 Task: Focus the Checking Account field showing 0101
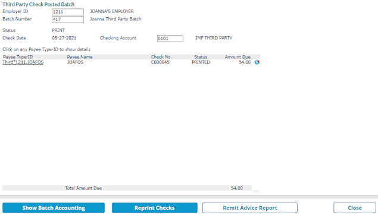tap(170, 39)
